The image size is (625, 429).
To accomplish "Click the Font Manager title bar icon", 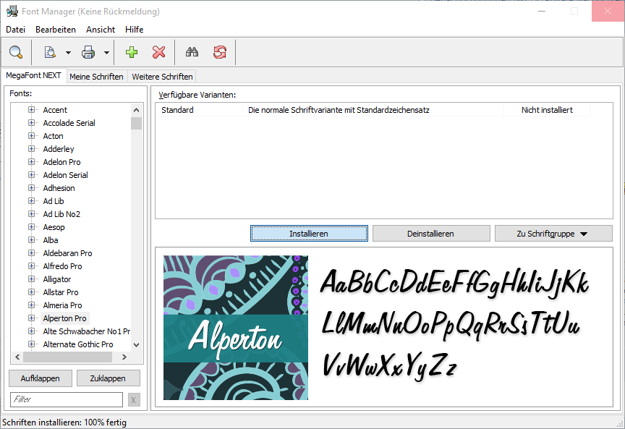I will [x=12, y=11].
